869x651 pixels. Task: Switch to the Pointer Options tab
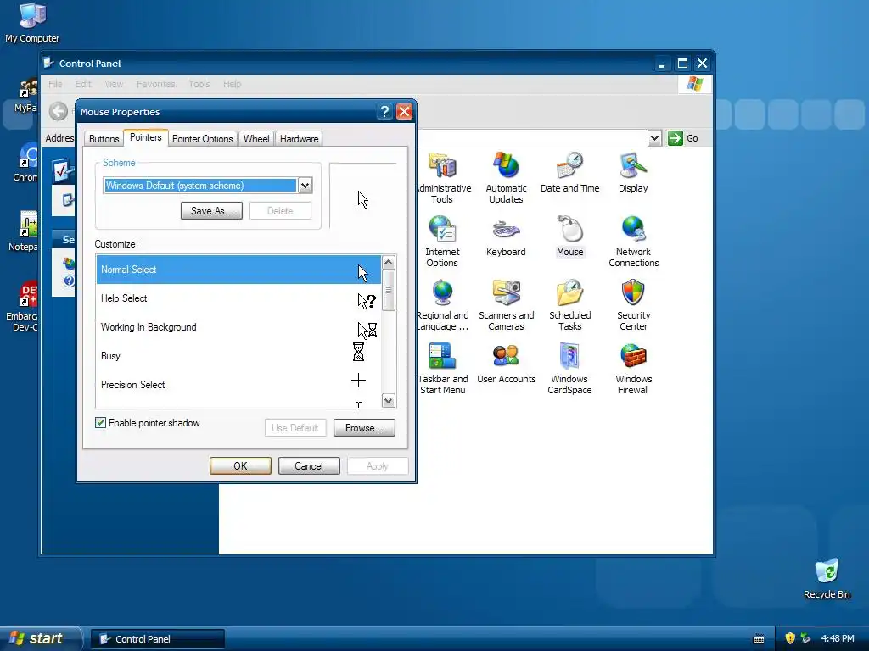[x=202, y=138]
